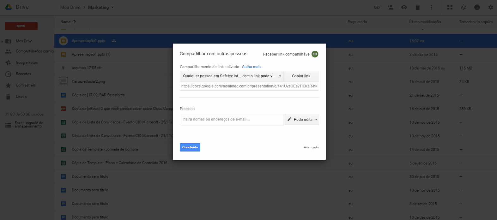497x220 pixels.
Task: Select Cópia de Template - Plano e Calendário de Conteúdo 2016
Action: coord(119,163)
